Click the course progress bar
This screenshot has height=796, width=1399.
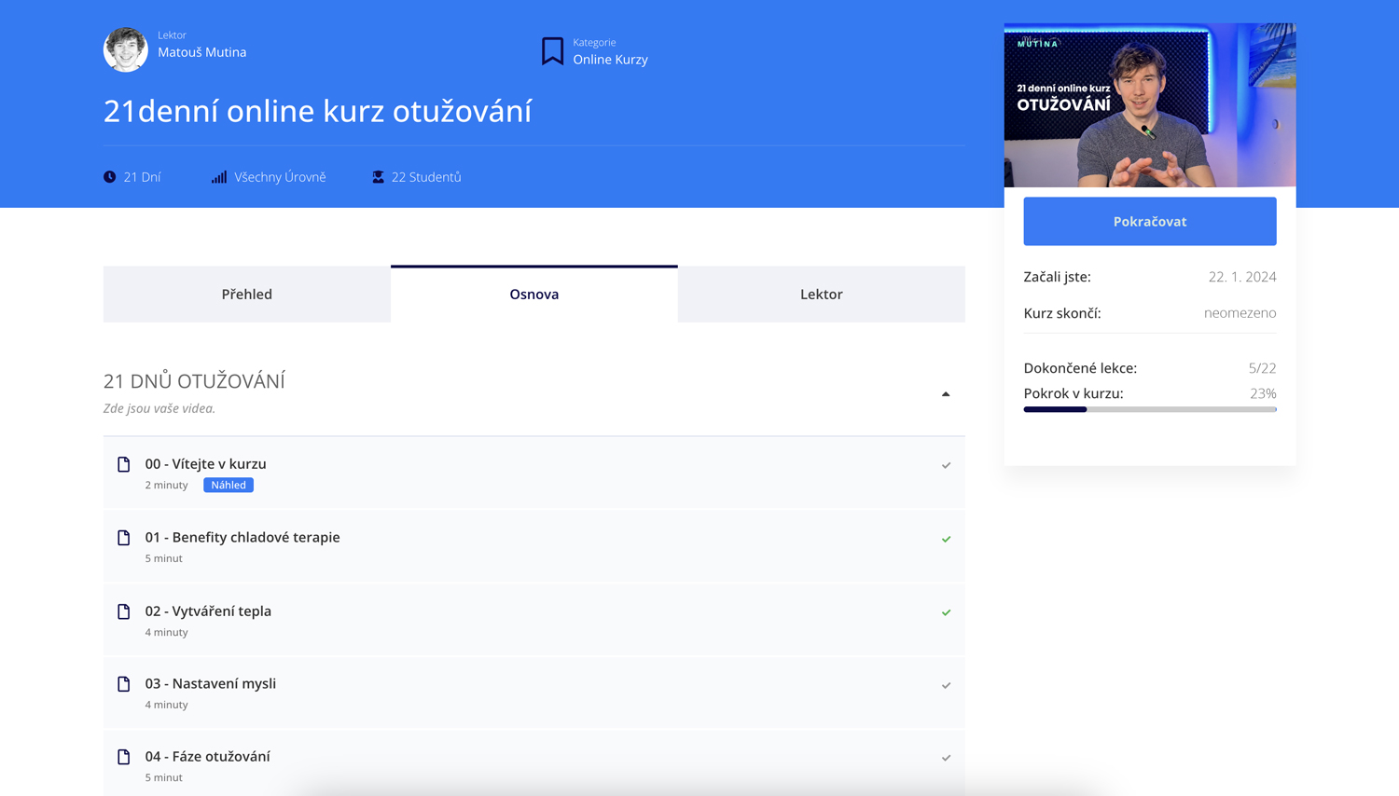1150,409
